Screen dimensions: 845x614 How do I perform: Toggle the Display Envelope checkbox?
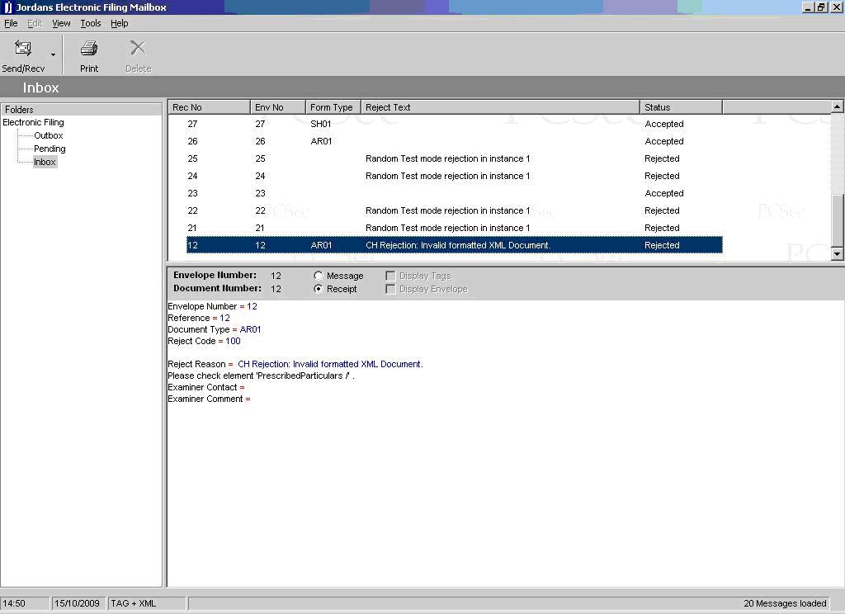391,289
